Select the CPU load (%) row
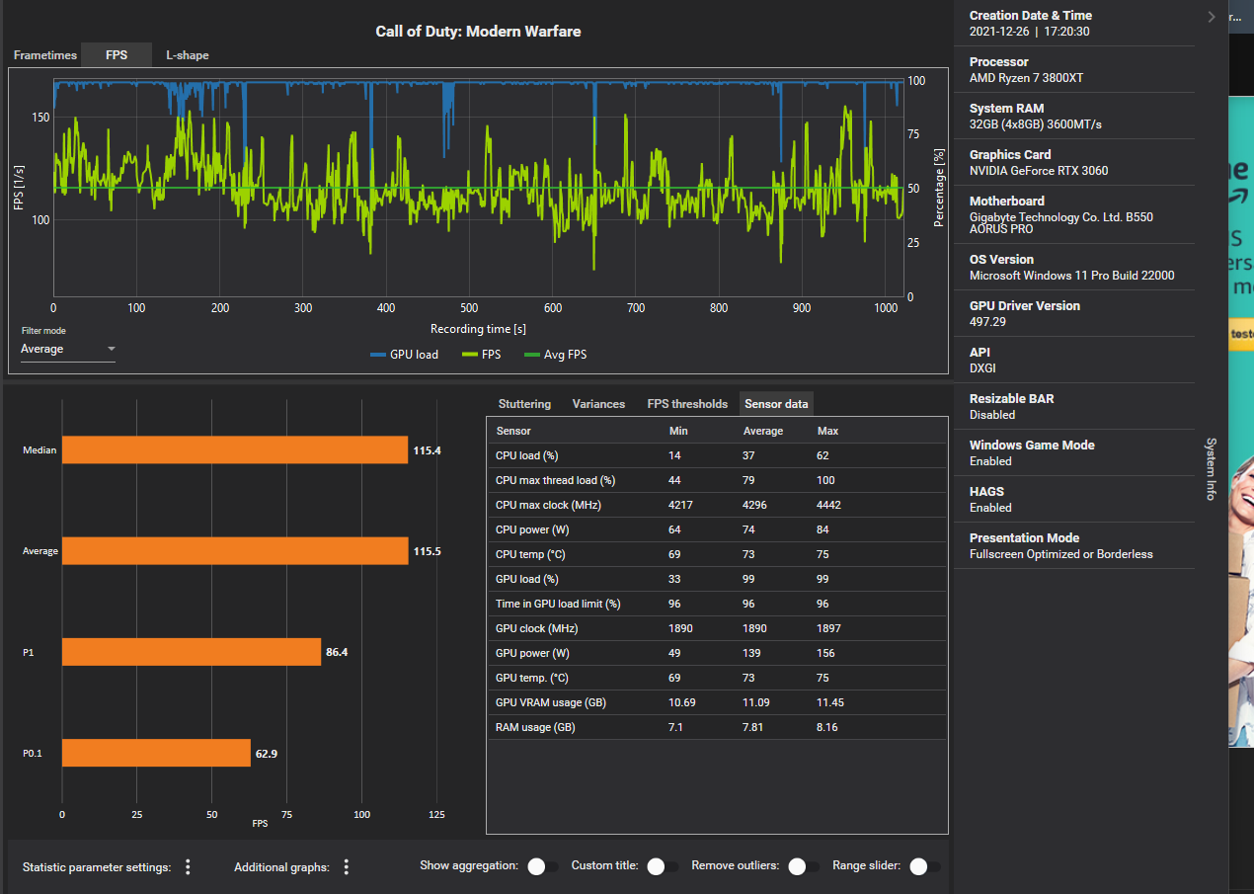The width and height of the screenshot is (1254, 894). [717, 455]
